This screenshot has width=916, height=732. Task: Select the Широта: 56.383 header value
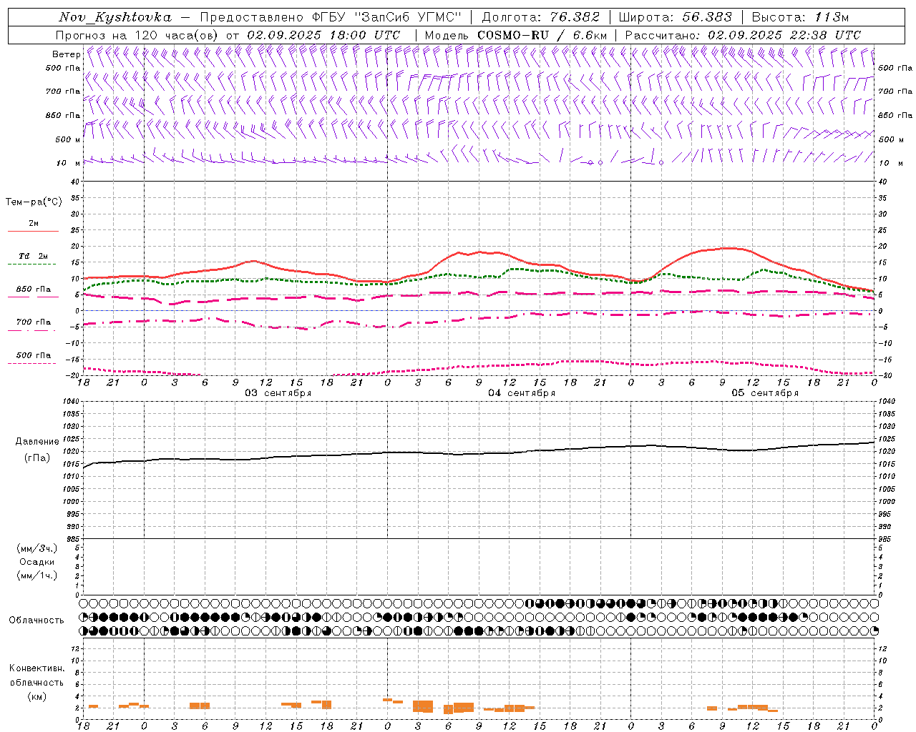click(x=675, y=17)
